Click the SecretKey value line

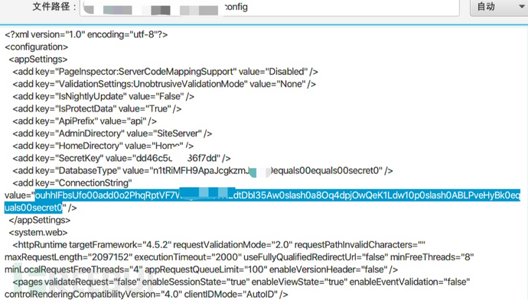coord(122,159)
